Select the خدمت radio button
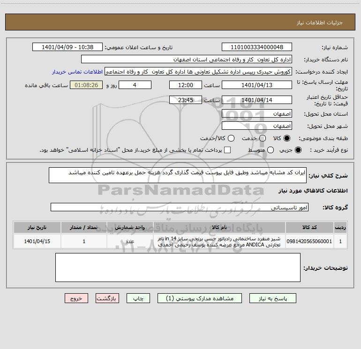The height and width of the screenshot is (349, 361). pyautogui.click(x=263, y=138)
